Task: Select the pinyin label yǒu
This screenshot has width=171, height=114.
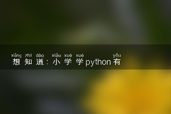Action: click(x=117, y=56)
